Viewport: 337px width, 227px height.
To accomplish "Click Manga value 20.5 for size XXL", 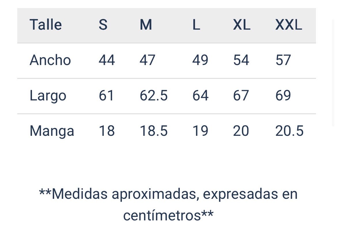I will tap(289, 131).
